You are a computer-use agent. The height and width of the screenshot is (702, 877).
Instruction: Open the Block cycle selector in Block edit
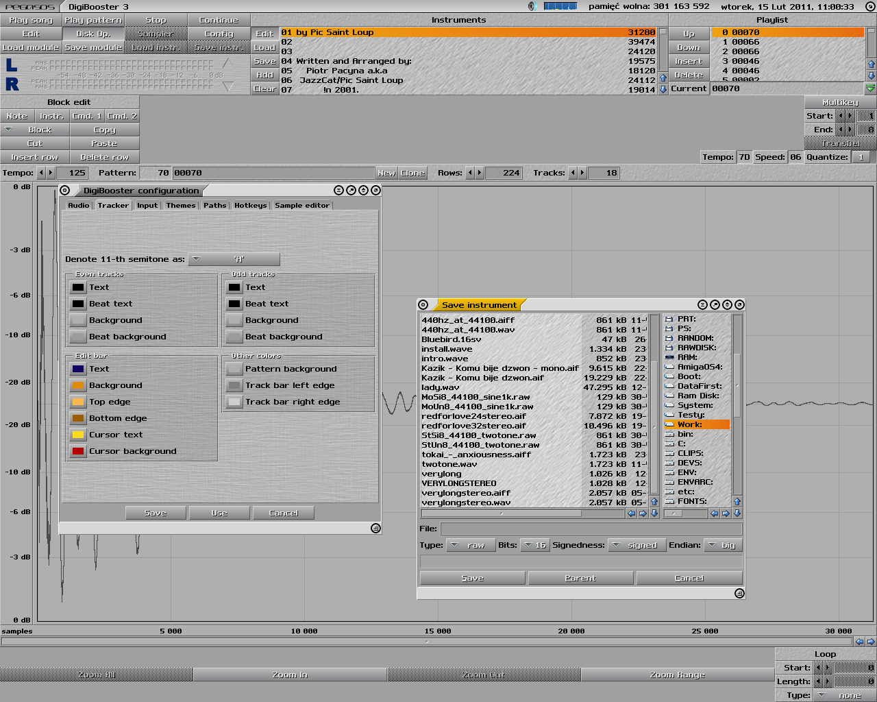[35, 130]
